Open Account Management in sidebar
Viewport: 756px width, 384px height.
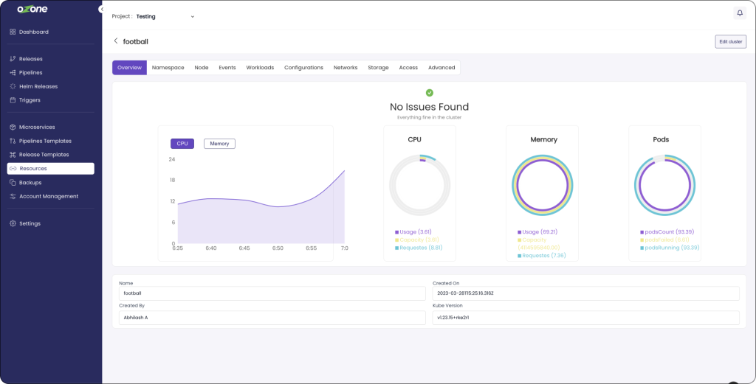click(48, 196)
